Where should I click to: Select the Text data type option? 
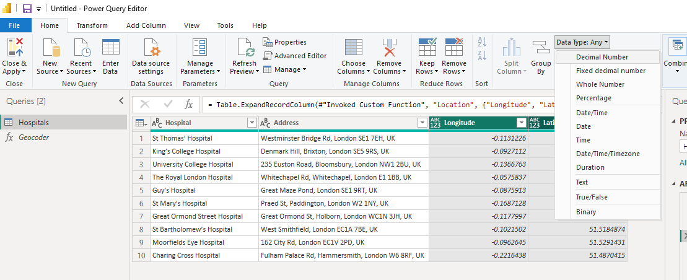pyautogui.click(x=582, y=182)
